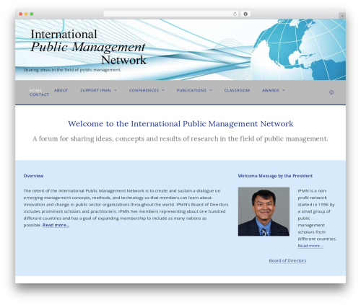Click the President message's Read more link
361x305 pixels.
[x=310, y=246]
